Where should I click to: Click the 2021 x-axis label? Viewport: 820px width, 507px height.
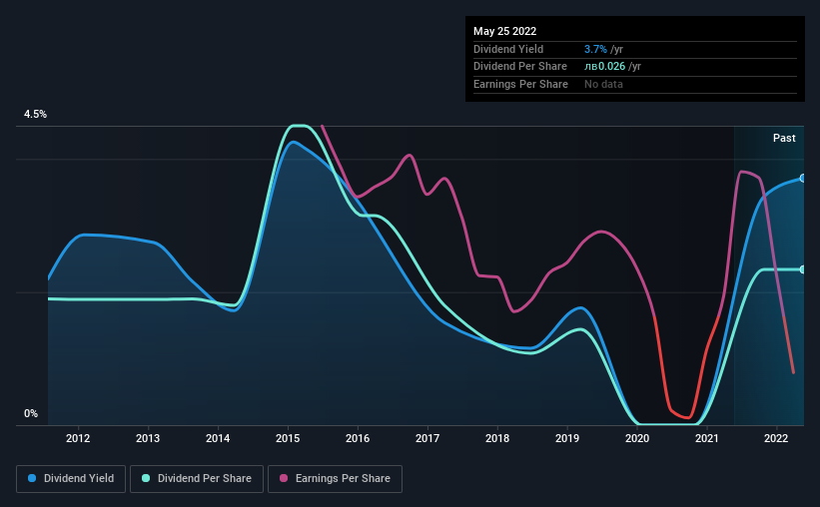tap(706, 438)
